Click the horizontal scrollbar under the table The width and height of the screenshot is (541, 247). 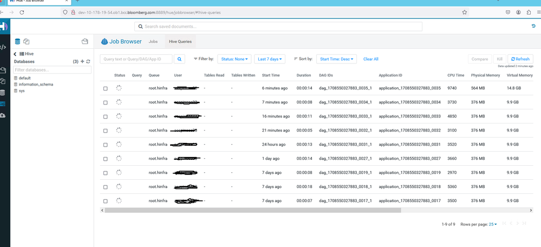coord(252,210)
